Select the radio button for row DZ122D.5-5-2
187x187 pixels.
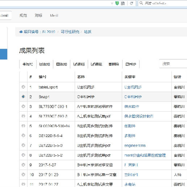click(23, 155)
